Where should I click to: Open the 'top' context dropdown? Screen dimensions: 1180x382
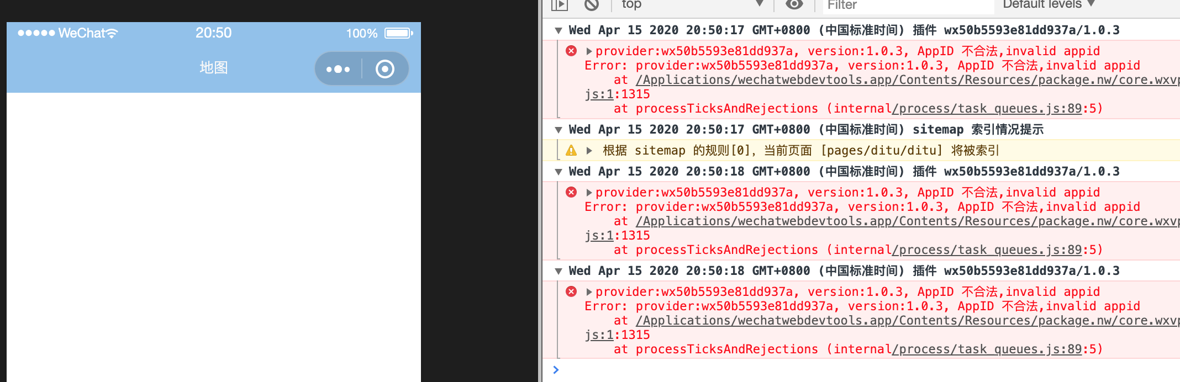click(693, 4)
